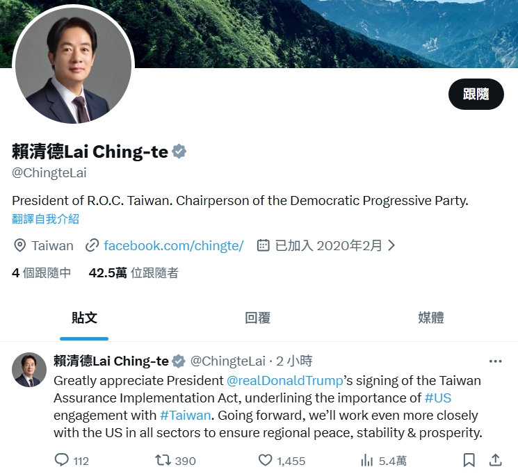Repost the Taiwan Assurance Act post
The width and height of the screenshot is (518, 474).
[163, 460]
